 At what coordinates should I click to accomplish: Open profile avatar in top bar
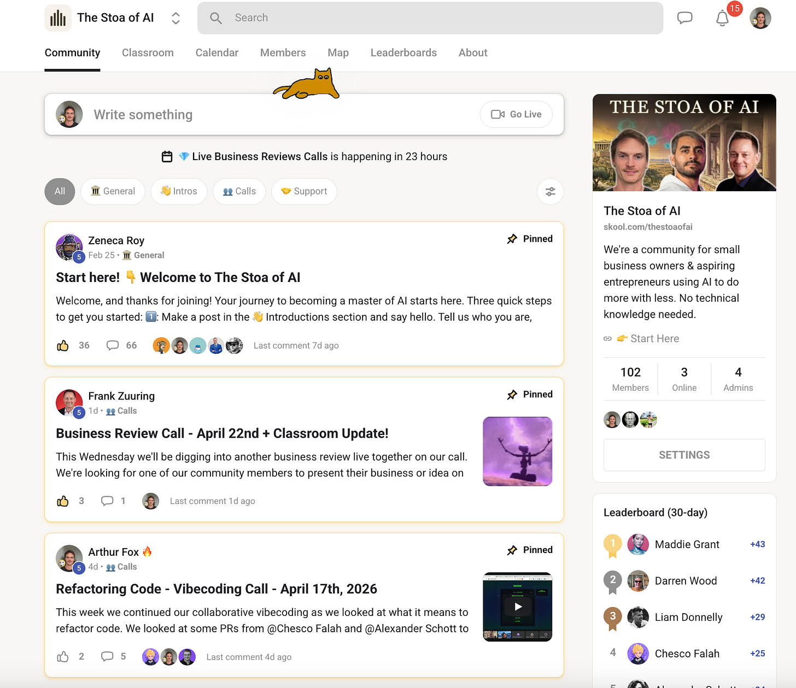760,18
